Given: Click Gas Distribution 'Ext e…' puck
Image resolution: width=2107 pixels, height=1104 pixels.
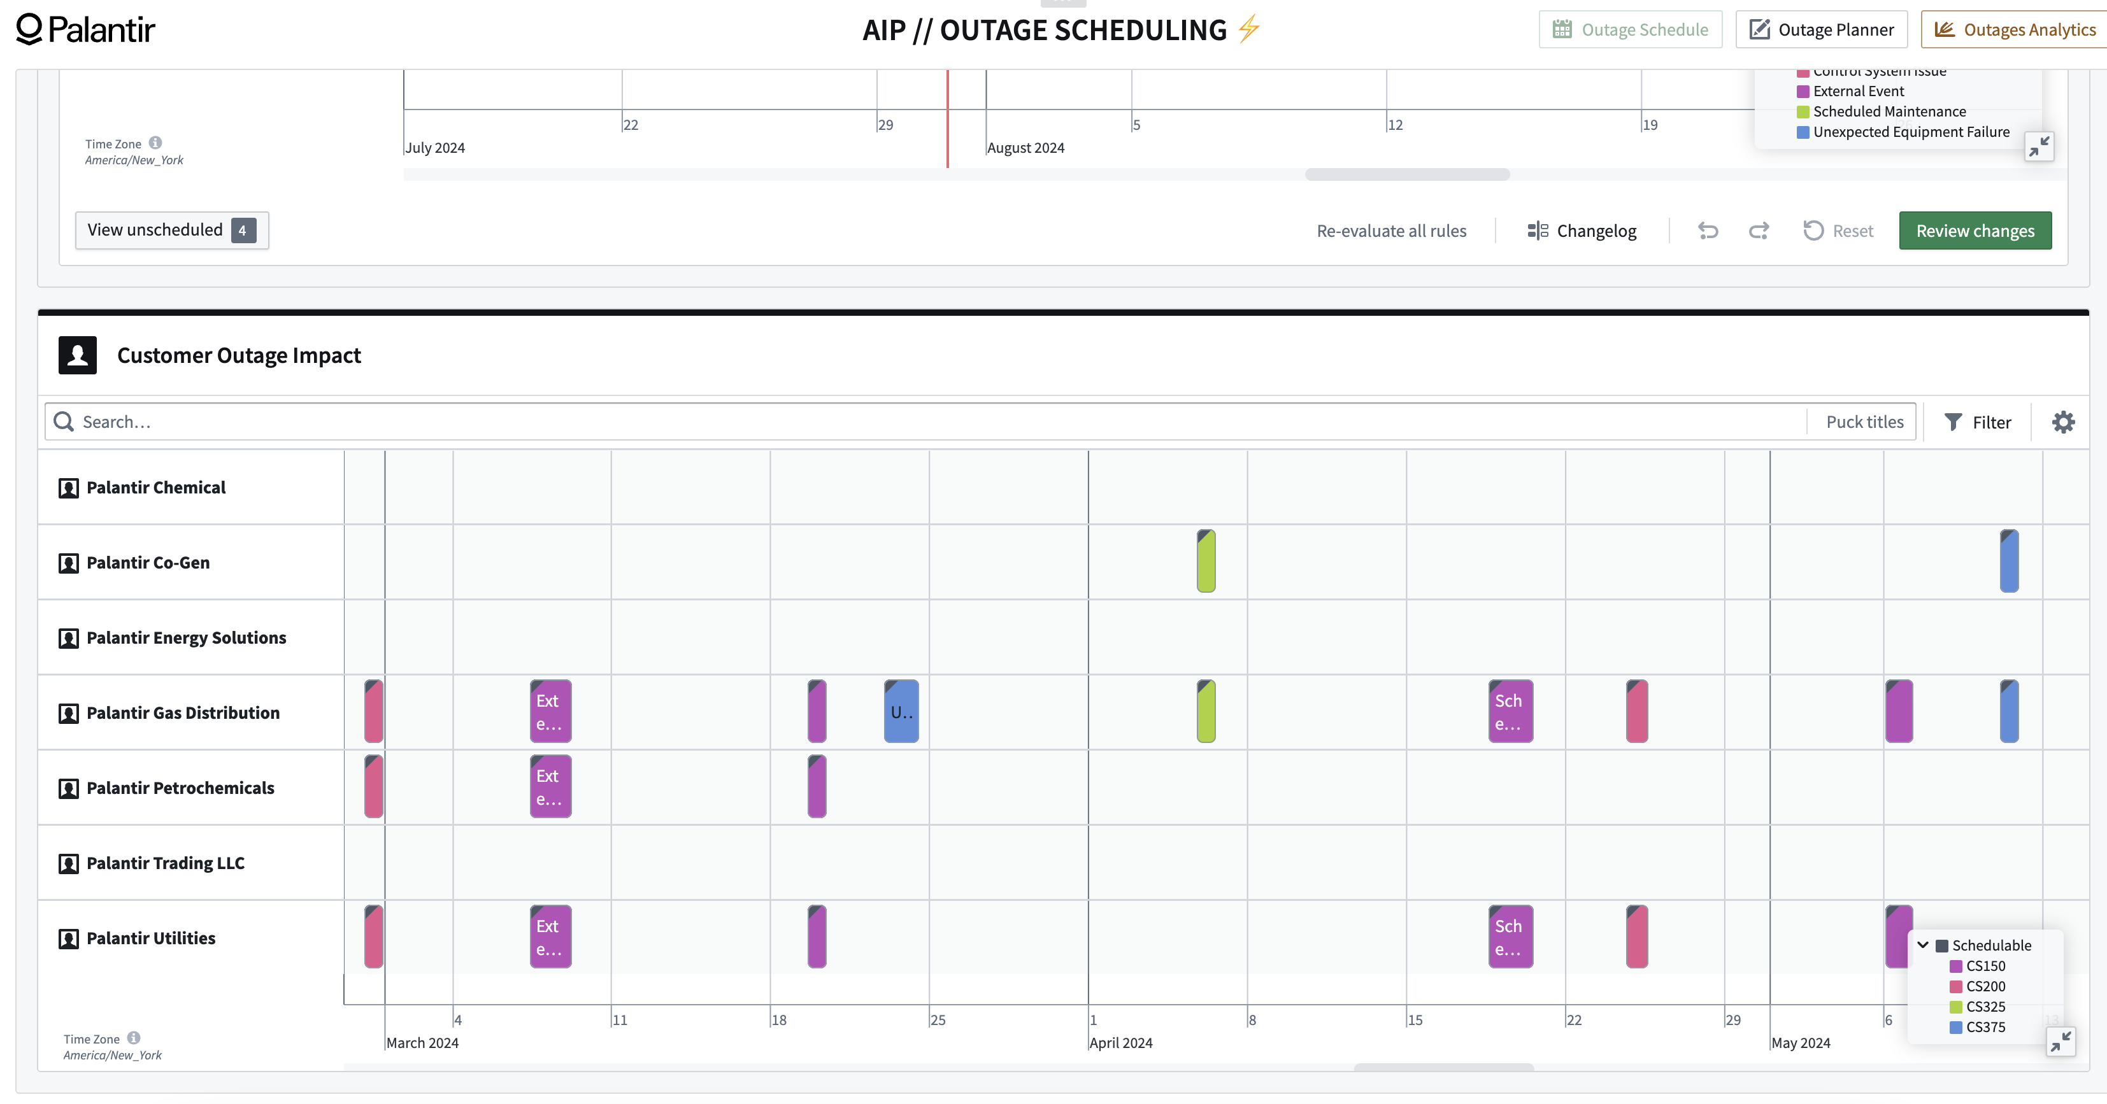Looking at the screenshot, I should point(550,711).
